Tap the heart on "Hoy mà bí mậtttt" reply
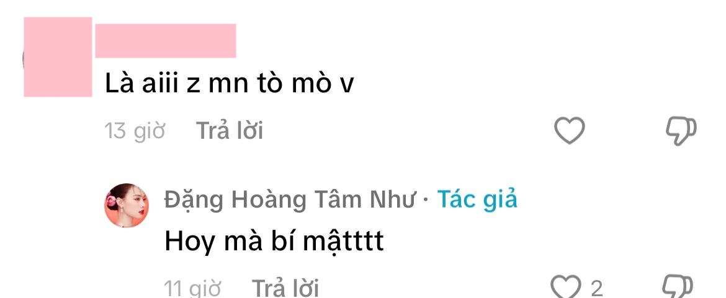Screen dimensions: 726x298 (x=566, y=287)
